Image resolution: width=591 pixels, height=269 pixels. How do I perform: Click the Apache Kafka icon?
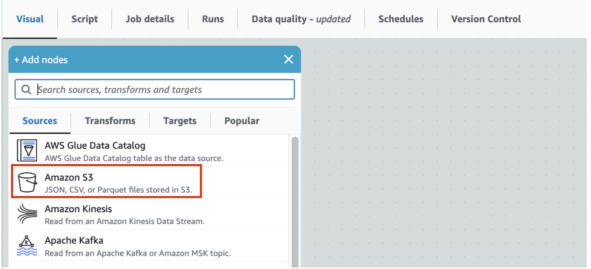click(x=27, y=245)
